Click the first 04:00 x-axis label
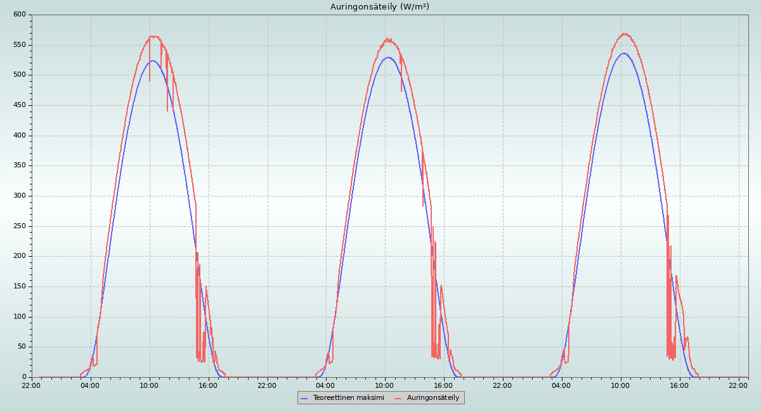 [90, 385]
